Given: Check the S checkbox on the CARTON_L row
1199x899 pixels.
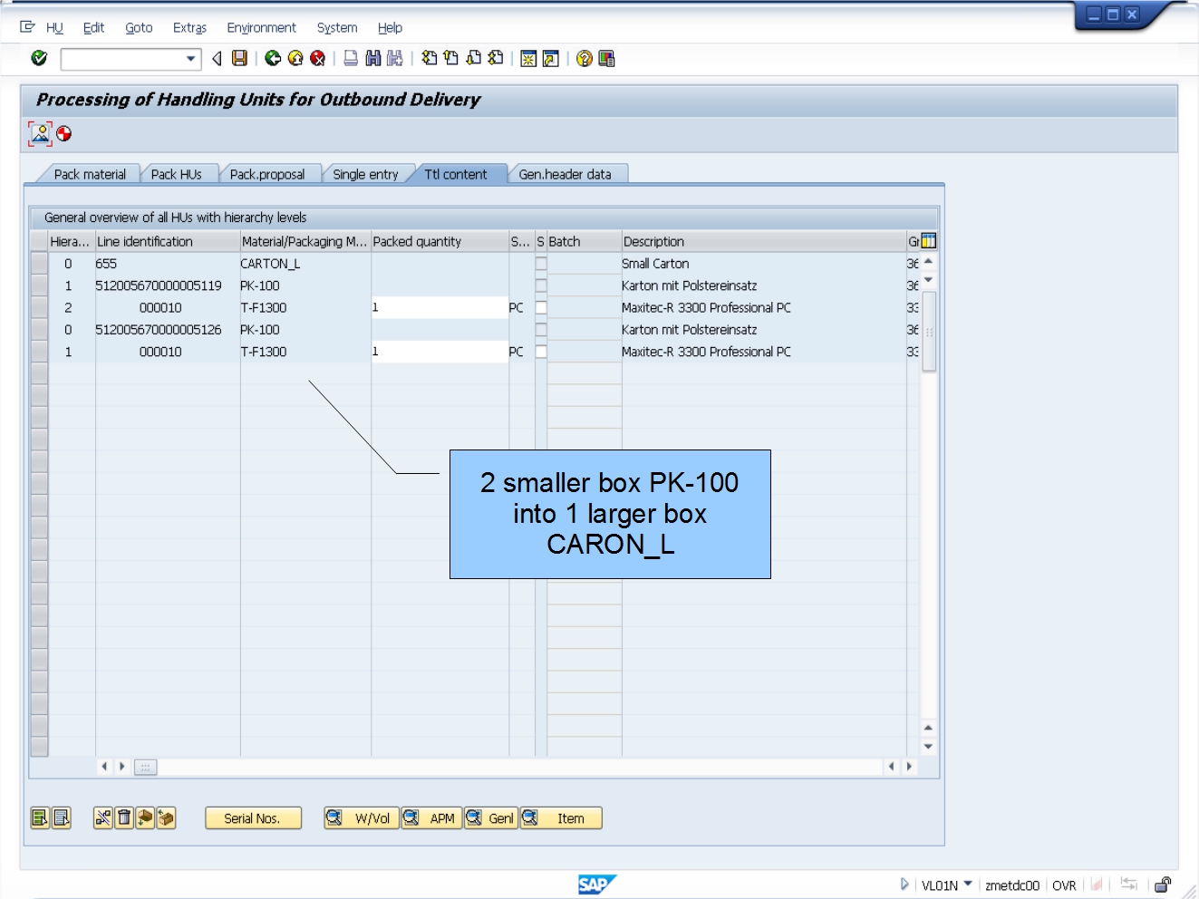Looking at the screenshot, I should 539,264.
